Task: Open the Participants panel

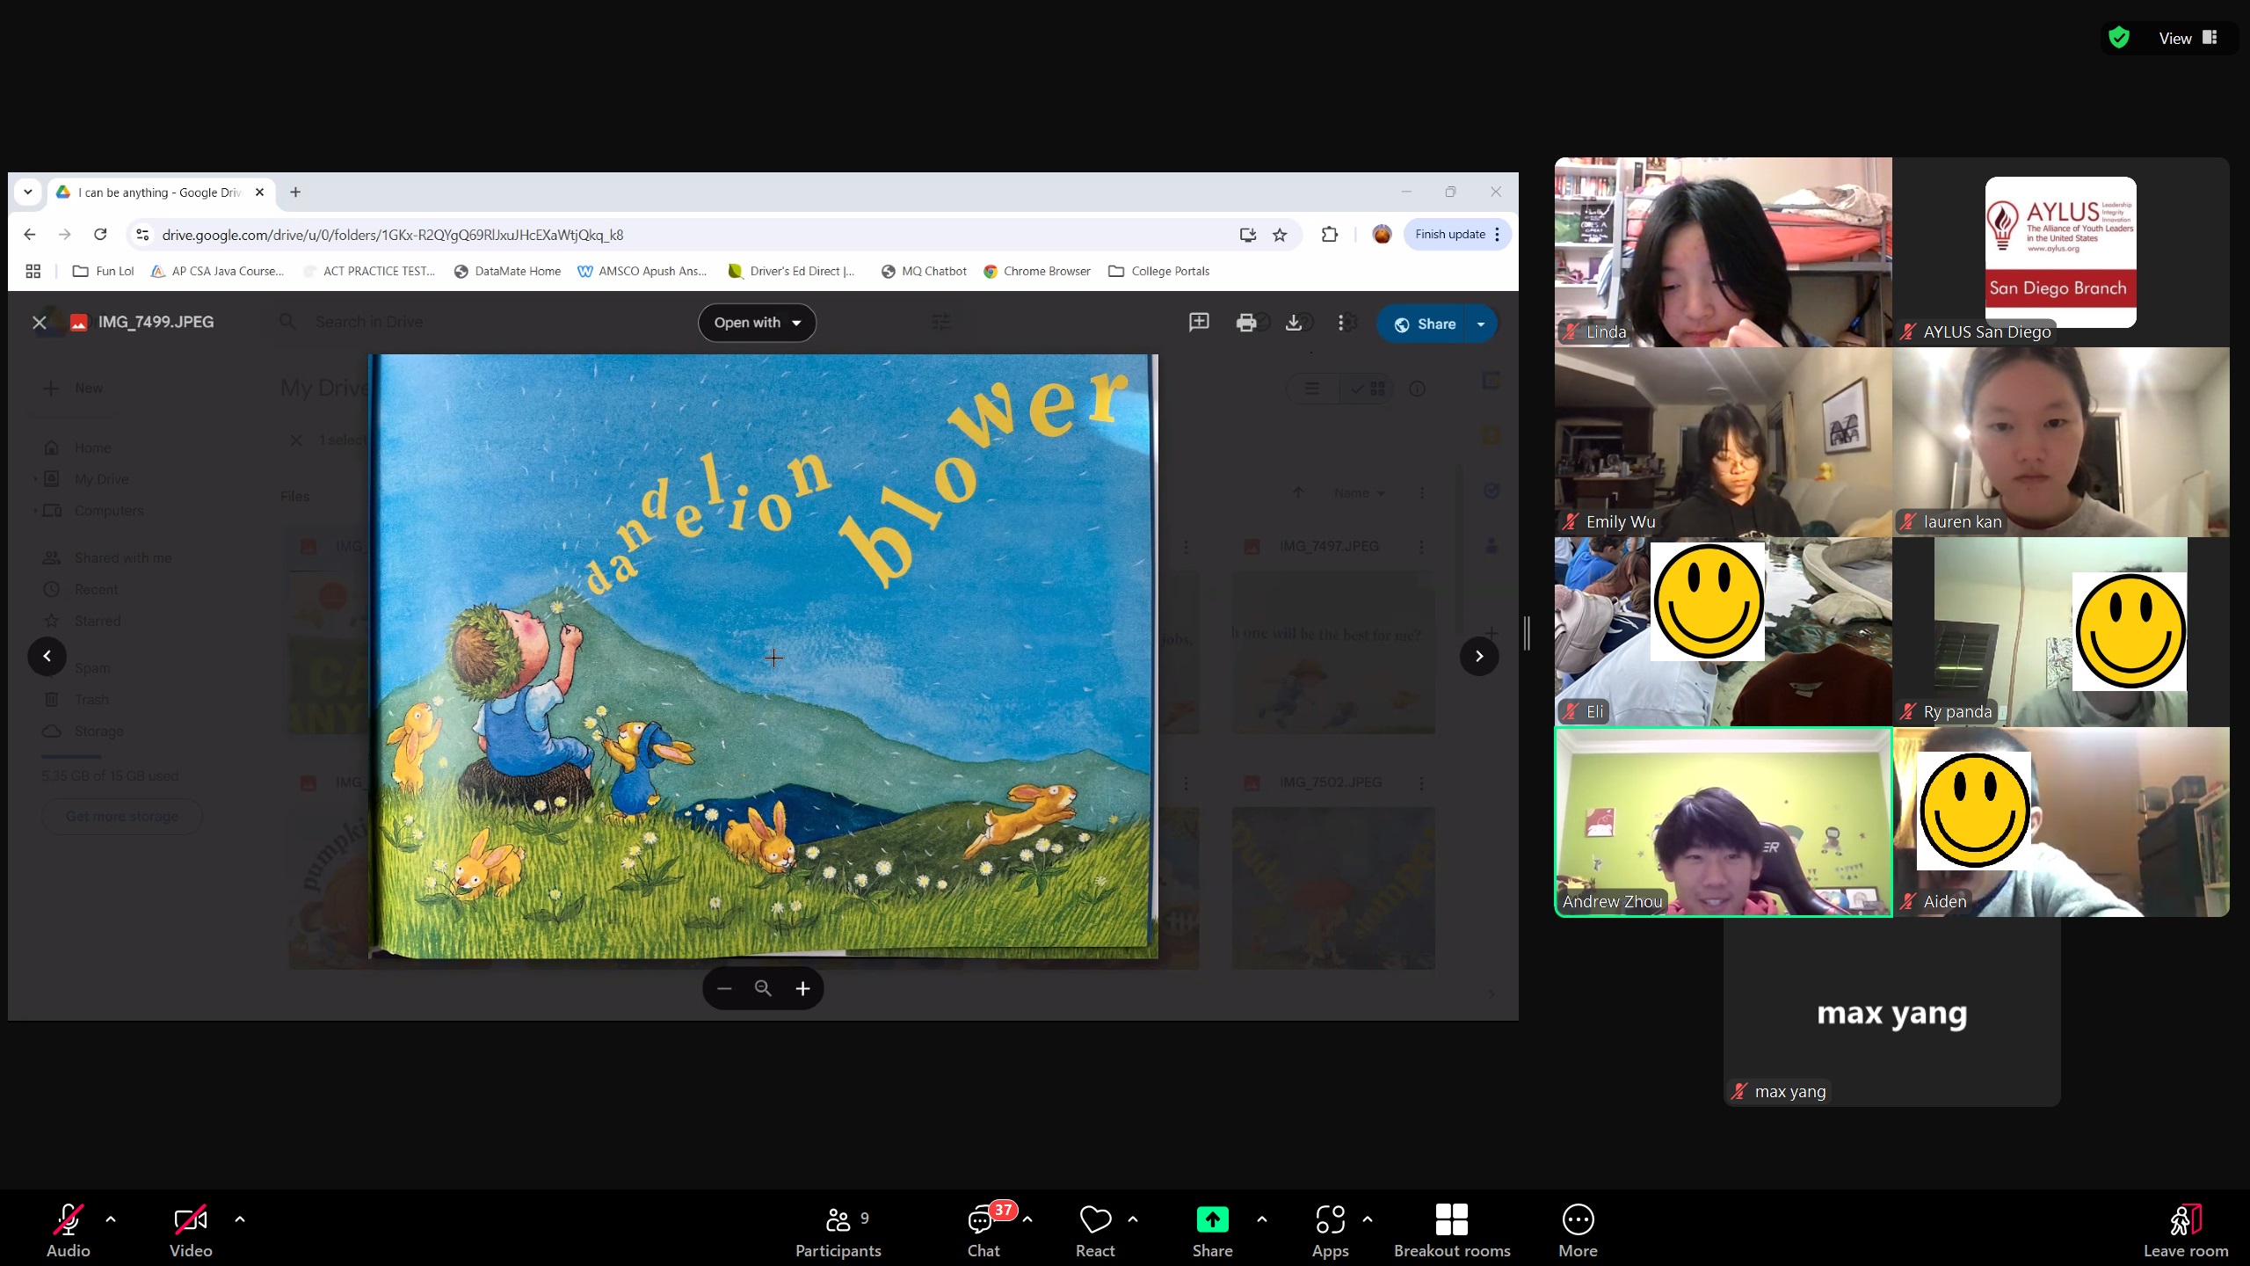Action: click(838, 1229)
